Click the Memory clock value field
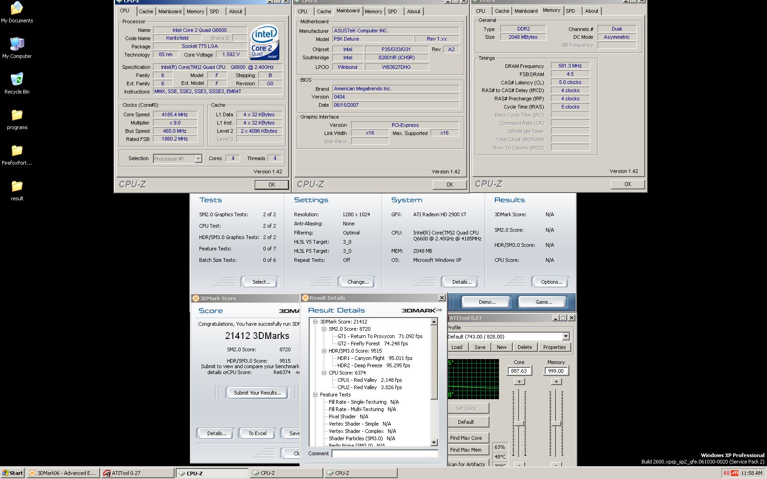This screenshot has height=479, width=767. (556, 371)
